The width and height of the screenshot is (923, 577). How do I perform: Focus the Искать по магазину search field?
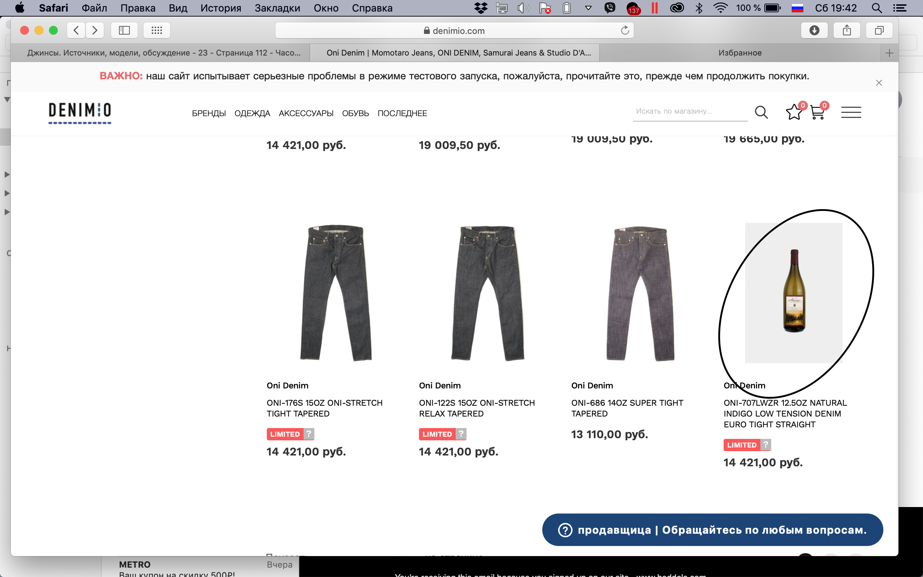click(x=690, y=111)
